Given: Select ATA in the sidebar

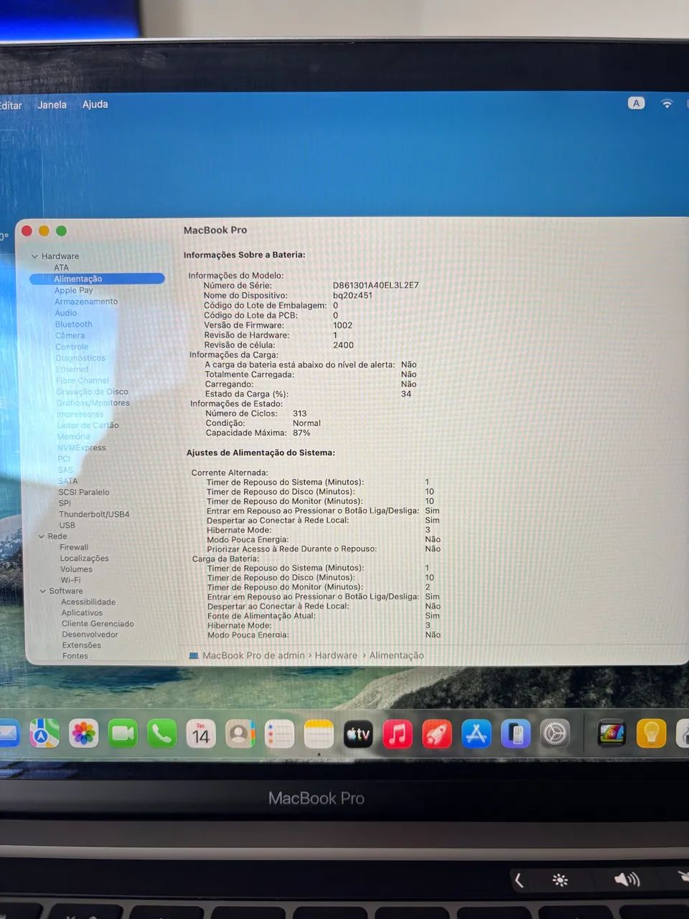Looking at the screenshot, I should tap(61, 268).
